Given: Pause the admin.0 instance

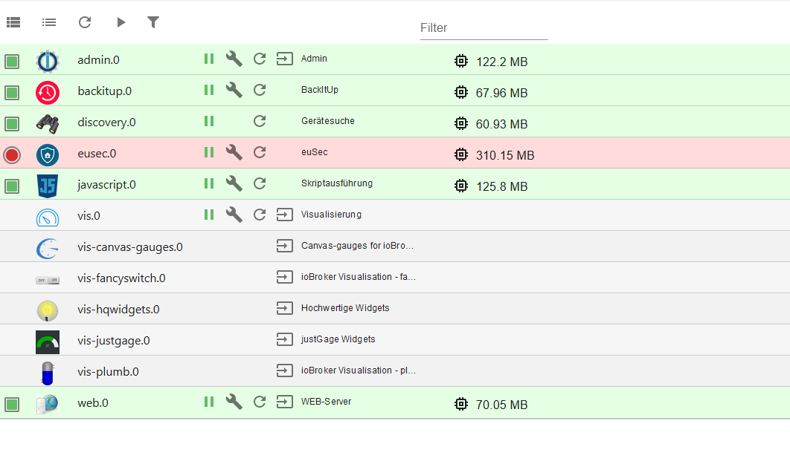Looking at the screenshot, I should [209, 59].
